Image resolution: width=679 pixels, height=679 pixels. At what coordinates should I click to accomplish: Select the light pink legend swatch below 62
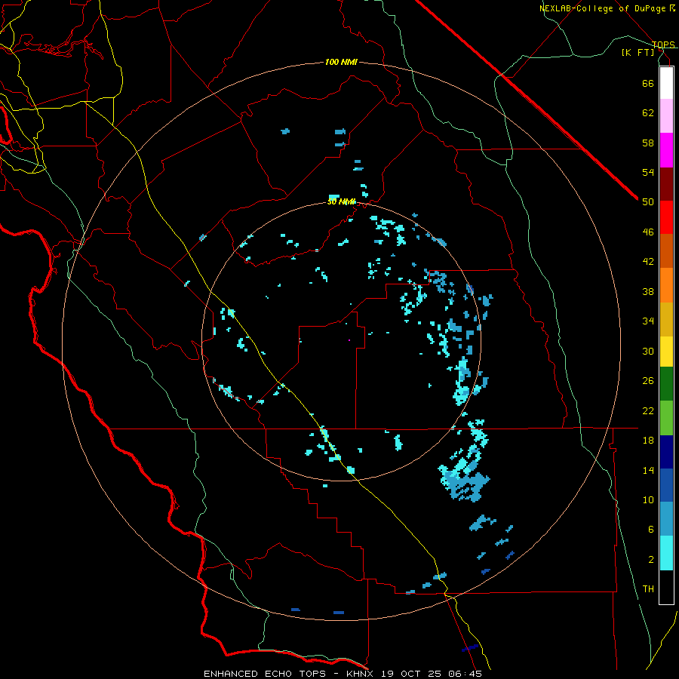coord(666,116)
